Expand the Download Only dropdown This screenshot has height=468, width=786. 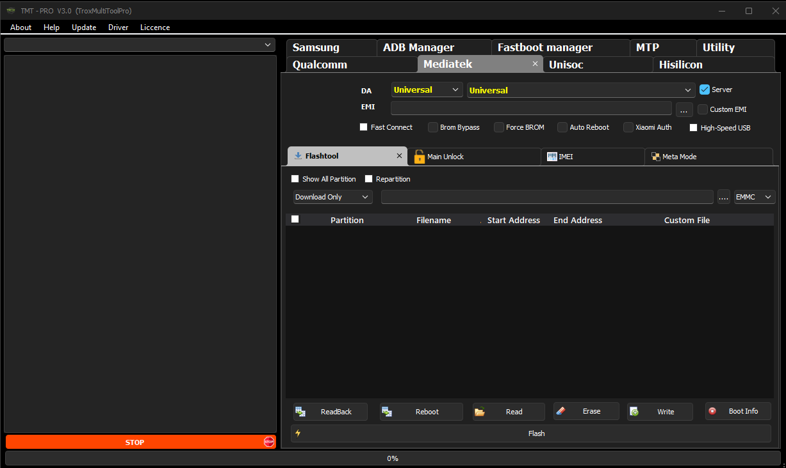coord(332,197)
